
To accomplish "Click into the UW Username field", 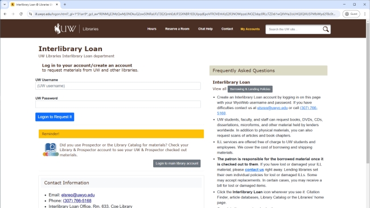I will (x=118, y=86).
